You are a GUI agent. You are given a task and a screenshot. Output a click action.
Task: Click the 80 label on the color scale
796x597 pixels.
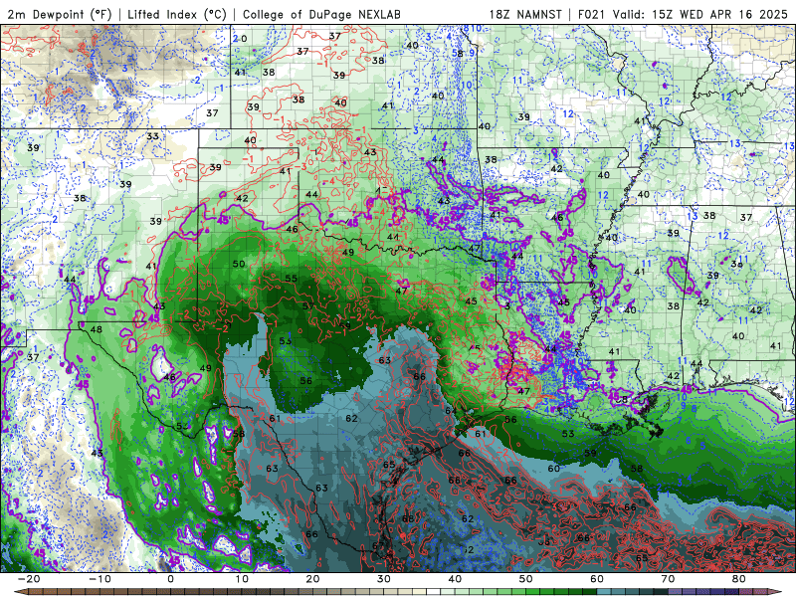739,579
